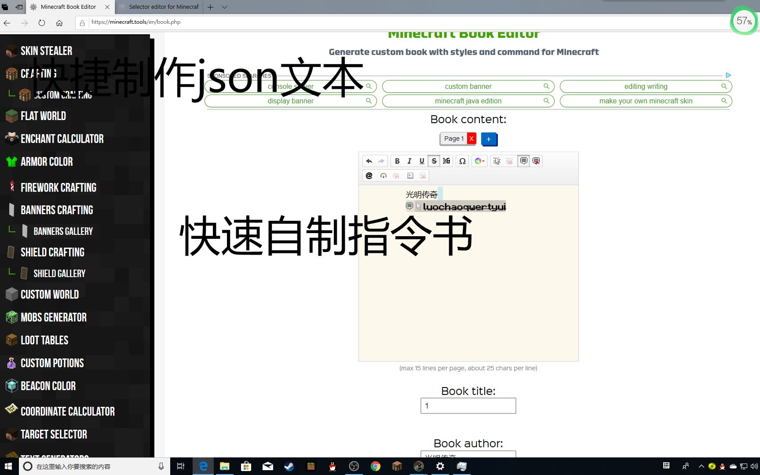Toggle italic formatting in book editor
Screen dimensions: 760x475
(409, 161)
